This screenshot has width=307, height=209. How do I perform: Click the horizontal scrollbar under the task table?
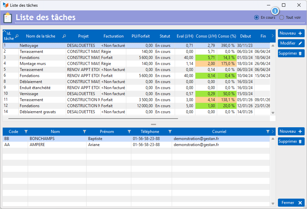(93, 118)
